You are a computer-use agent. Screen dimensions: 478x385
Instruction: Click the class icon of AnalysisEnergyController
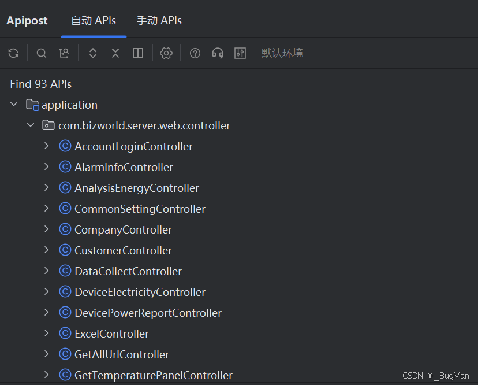click(x=65, y=187)
